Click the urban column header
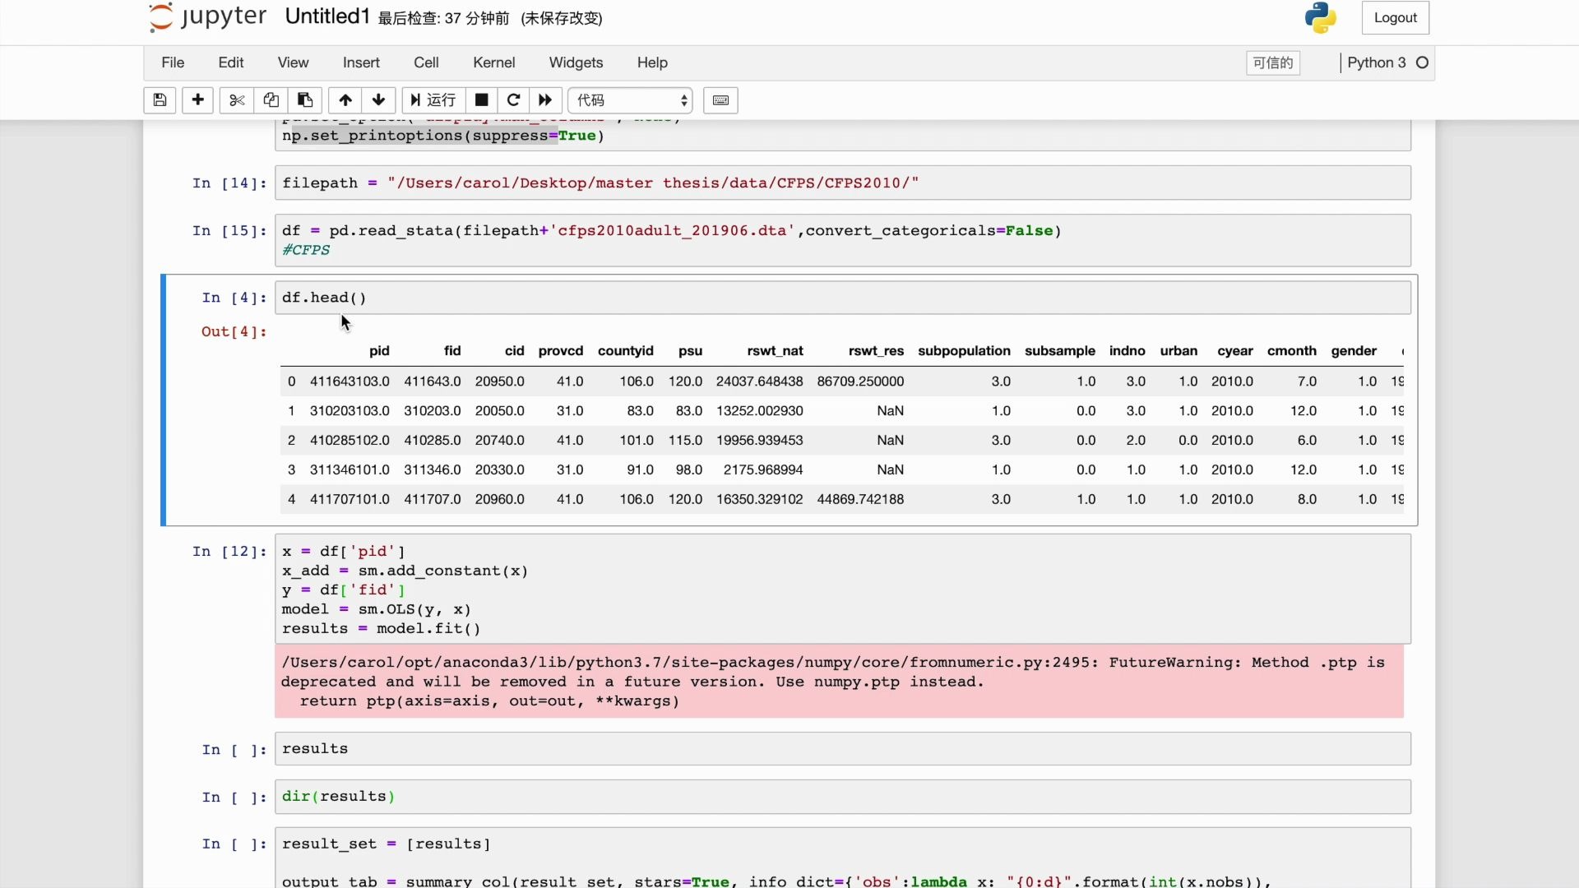Viewport: 1579px width, 888px height. [x=1178, y=351]
